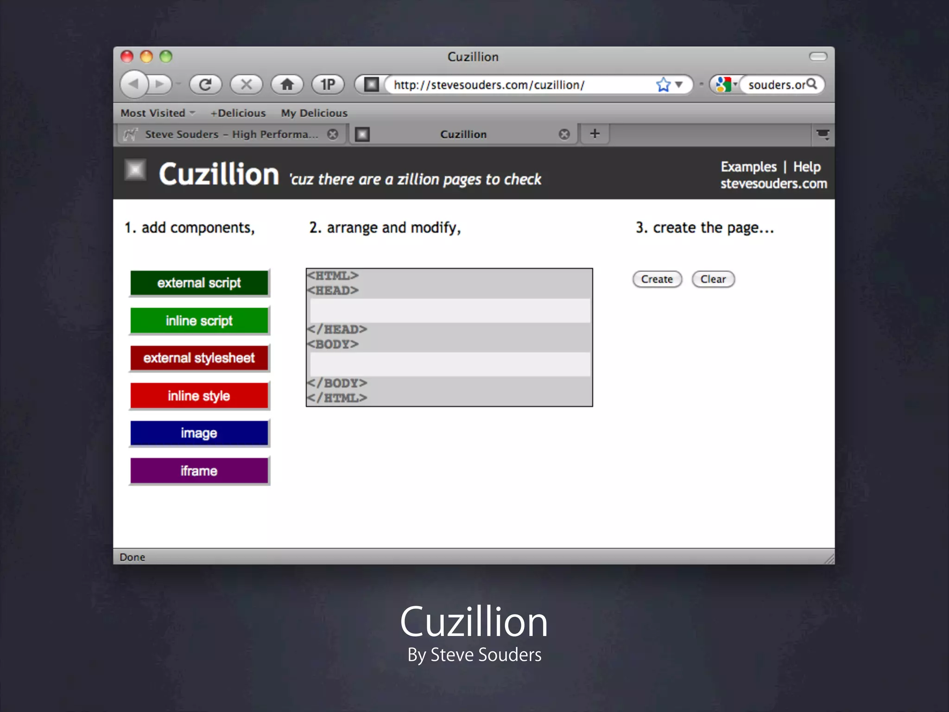Click the site favicon in address bar
This screenshot has width=949, height=712.
pyautogui.click(x=371, y=84)
